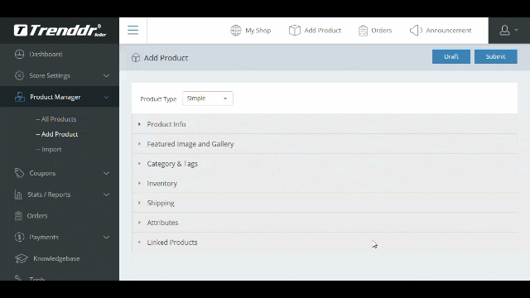
Task: Expand the Category & Tags section
Action: pyautogui.click(x=325, y=164)
